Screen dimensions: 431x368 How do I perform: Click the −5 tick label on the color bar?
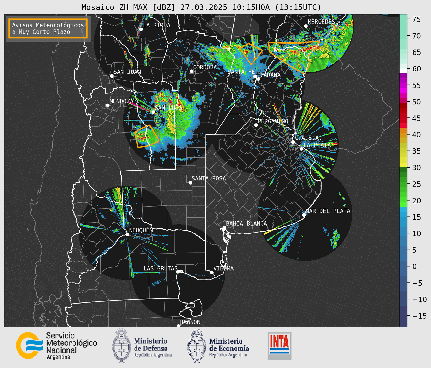point(417,283)
